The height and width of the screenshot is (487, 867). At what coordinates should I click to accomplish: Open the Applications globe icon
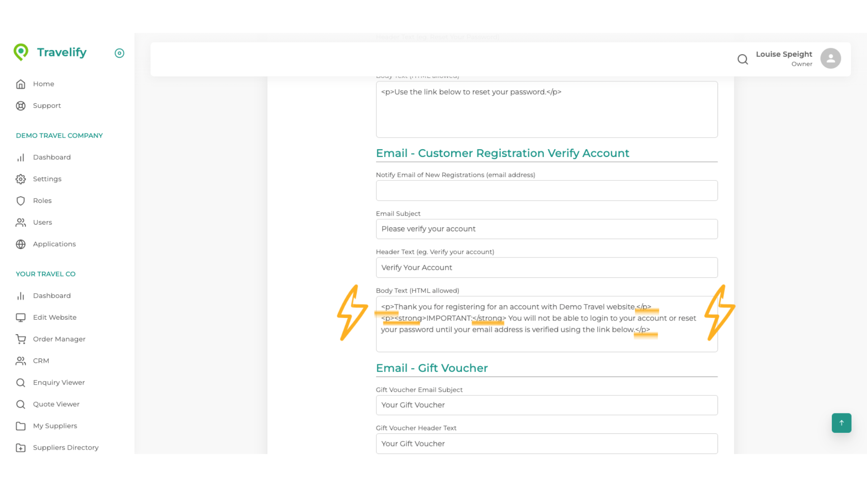(x=21, y=244)
